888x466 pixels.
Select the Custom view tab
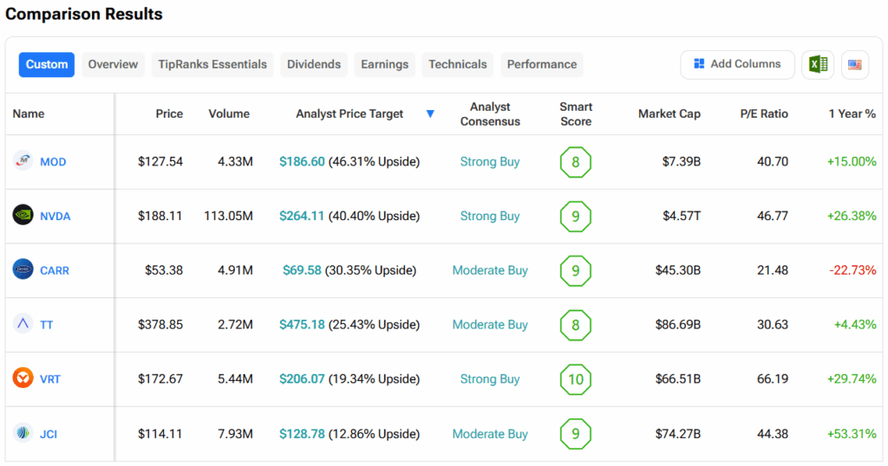click(x=47, y=65)
